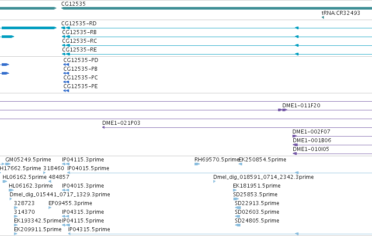
Task: Open EST GM05249.5prime
Action: tap(28, 160)
